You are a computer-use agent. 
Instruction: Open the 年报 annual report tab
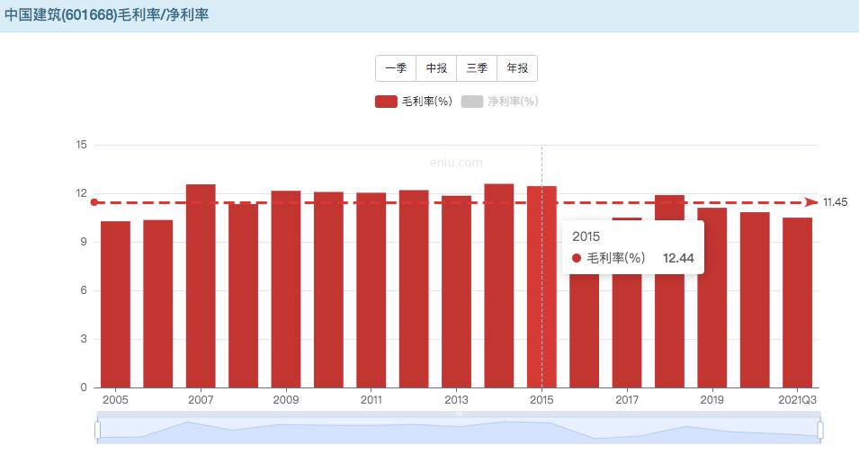[517, 68]
